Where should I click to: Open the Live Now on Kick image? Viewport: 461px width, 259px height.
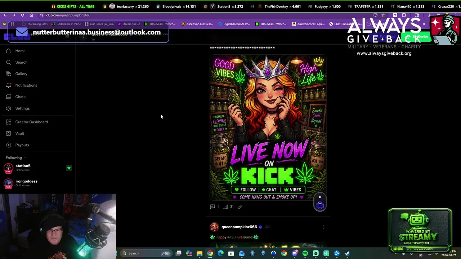point(268,127)
